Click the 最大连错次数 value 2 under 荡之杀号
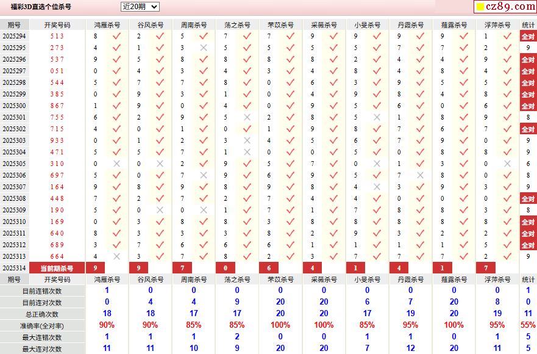The height and width of the screenshot is (354, 537). click(x=237, y=336)
